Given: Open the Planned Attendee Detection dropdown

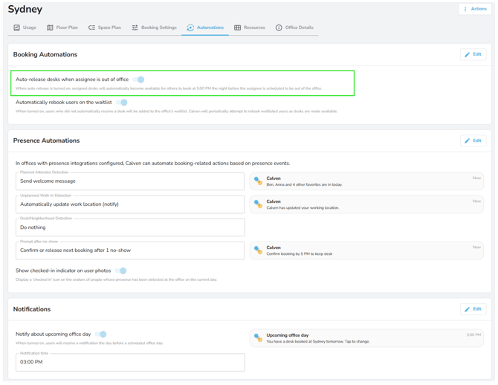Looking at the screenshot, I should point(130,181).
